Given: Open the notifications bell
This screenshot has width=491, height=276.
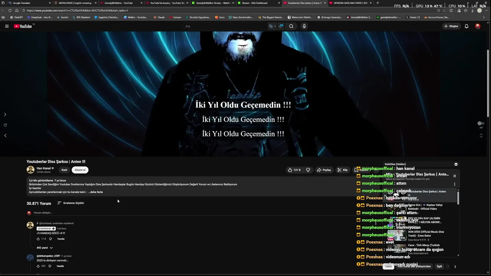Looking at the screenshot, I should 466,26.
